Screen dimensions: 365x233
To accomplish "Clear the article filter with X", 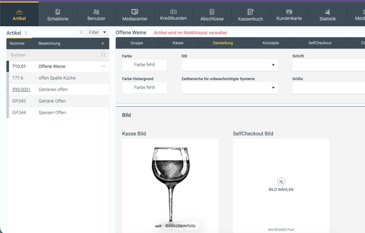I will (x=81, y=32).
